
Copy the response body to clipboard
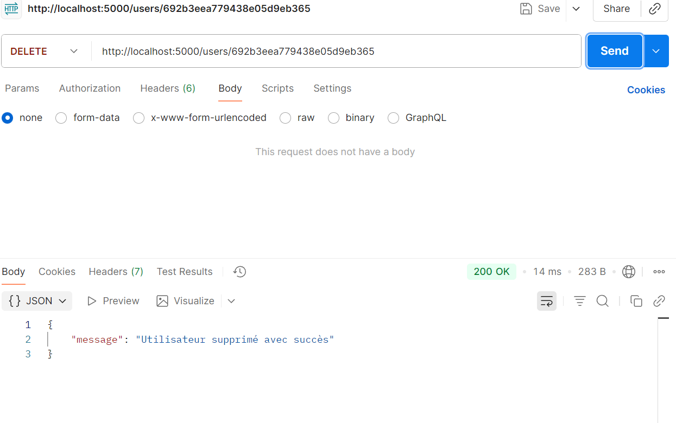(636, 301)
